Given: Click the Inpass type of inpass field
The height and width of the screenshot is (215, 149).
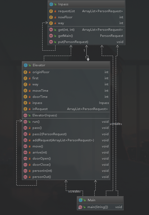Looking at the screenshot, I should coord(104,103).
